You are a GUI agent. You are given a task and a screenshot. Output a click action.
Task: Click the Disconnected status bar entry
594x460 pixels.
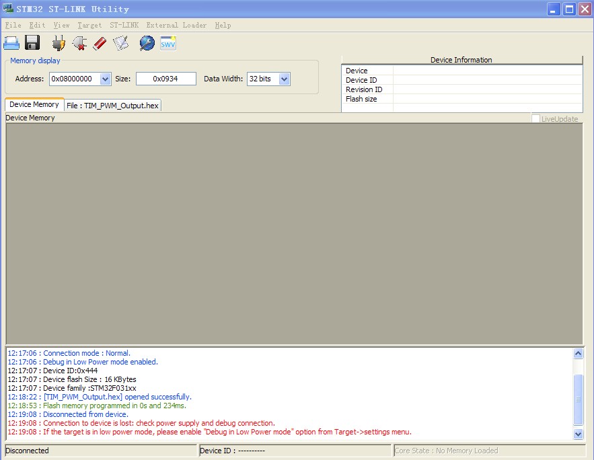[x=102, y=451]
